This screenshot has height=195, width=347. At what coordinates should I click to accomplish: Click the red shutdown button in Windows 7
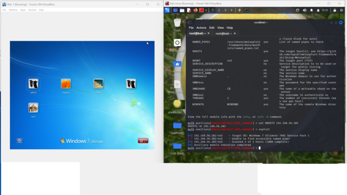[141, 140]
